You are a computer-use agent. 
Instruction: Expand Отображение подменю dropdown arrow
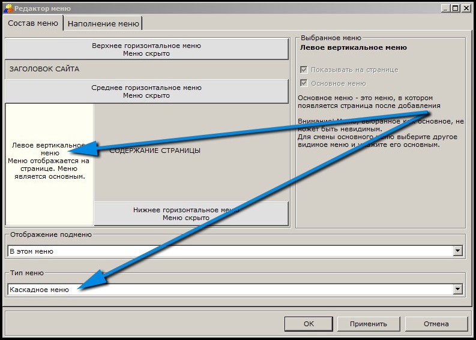pos(458,251)
